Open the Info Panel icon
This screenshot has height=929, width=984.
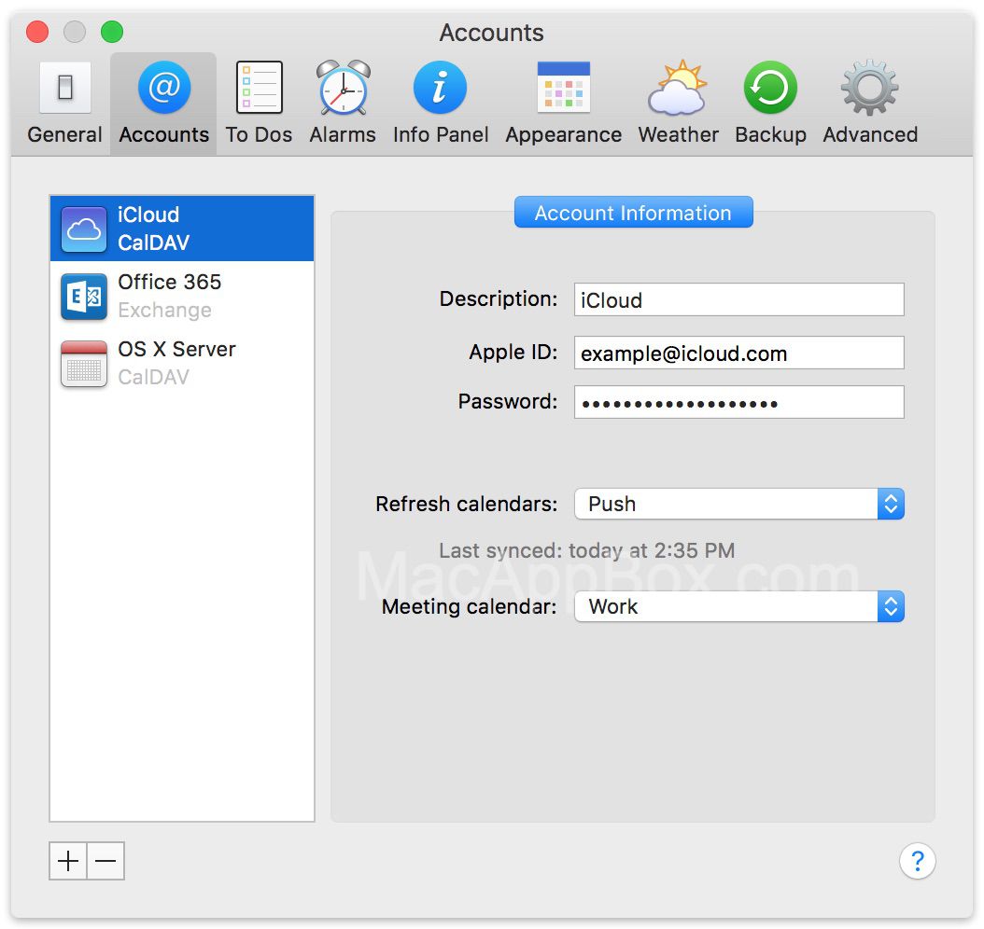440,87
